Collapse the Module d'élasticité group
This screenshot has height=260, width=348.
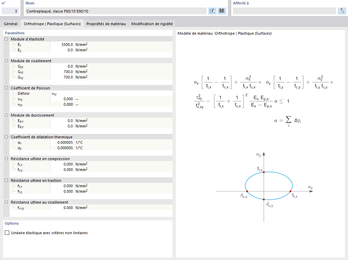(x=6, y=39)
